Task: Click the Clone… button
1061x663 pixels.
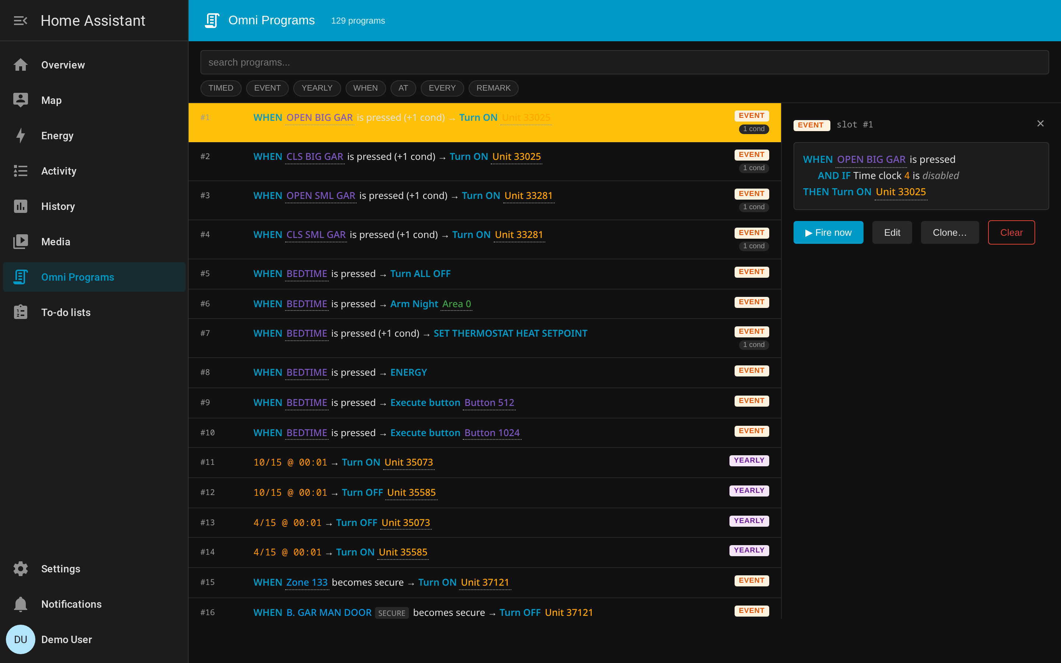Action: [950, 232]
